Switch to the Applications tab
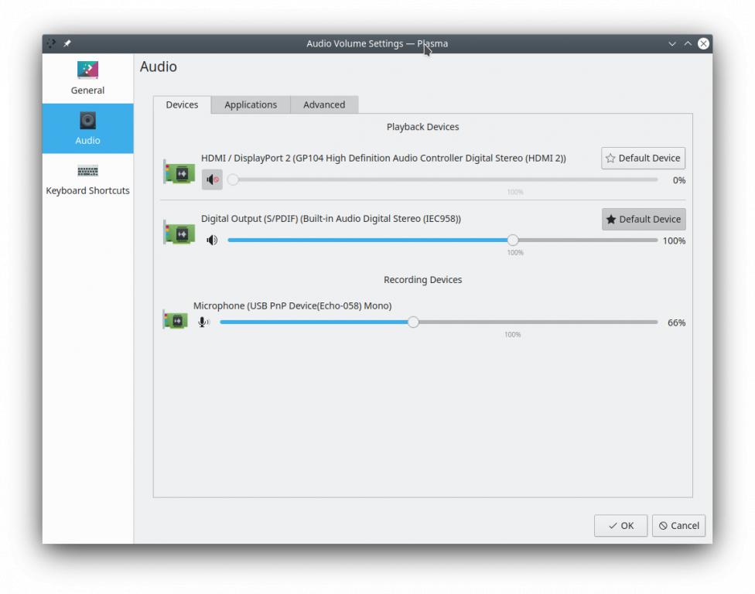This screenshot has height=594, width=755. click(250, 104)
